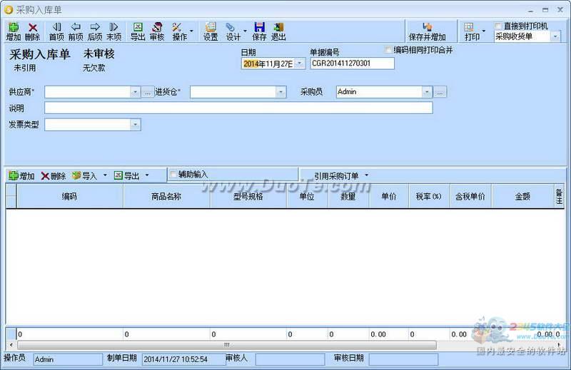Click into the 说明 description text field

[238, 108]
